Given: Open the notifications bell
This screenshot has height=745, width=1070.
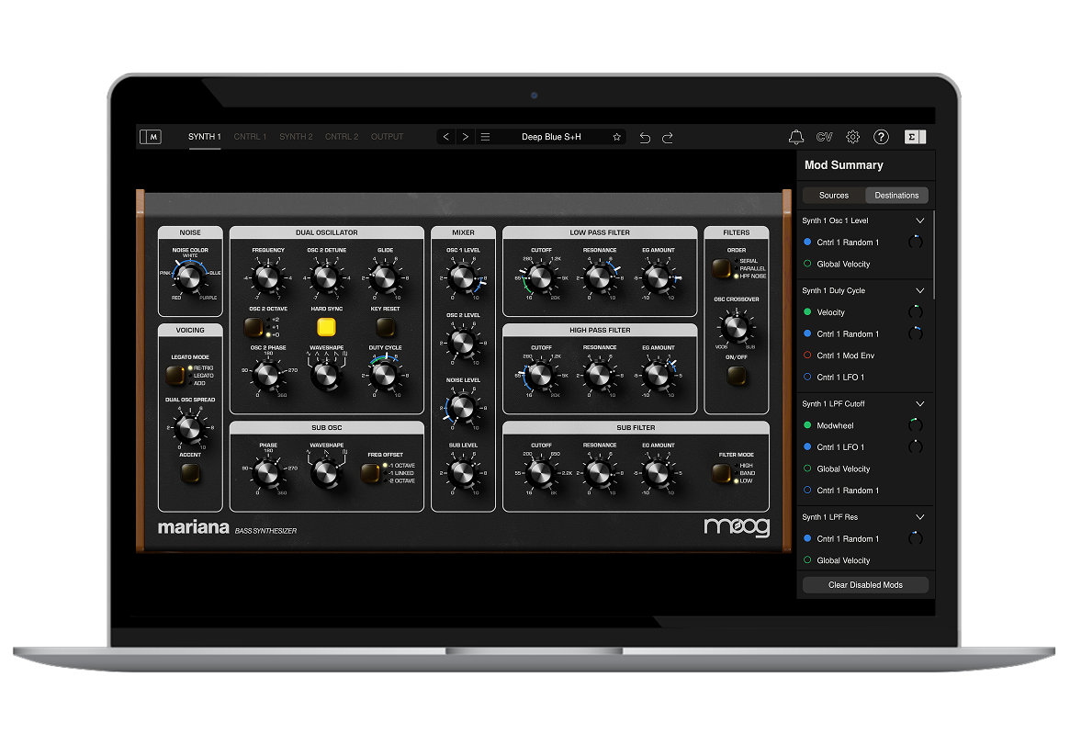Looking at the screenshot, I should [x=795, y=137].
